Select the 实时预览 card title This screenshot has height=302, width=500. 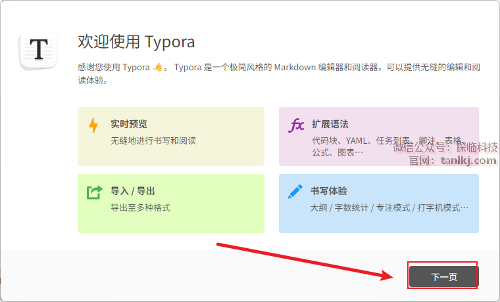pos(129,124)
